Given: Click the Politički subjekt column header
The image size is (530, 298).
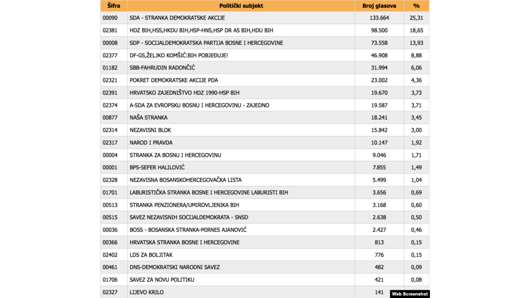Looking at the screenshot, I should click(x=241, y=6).
